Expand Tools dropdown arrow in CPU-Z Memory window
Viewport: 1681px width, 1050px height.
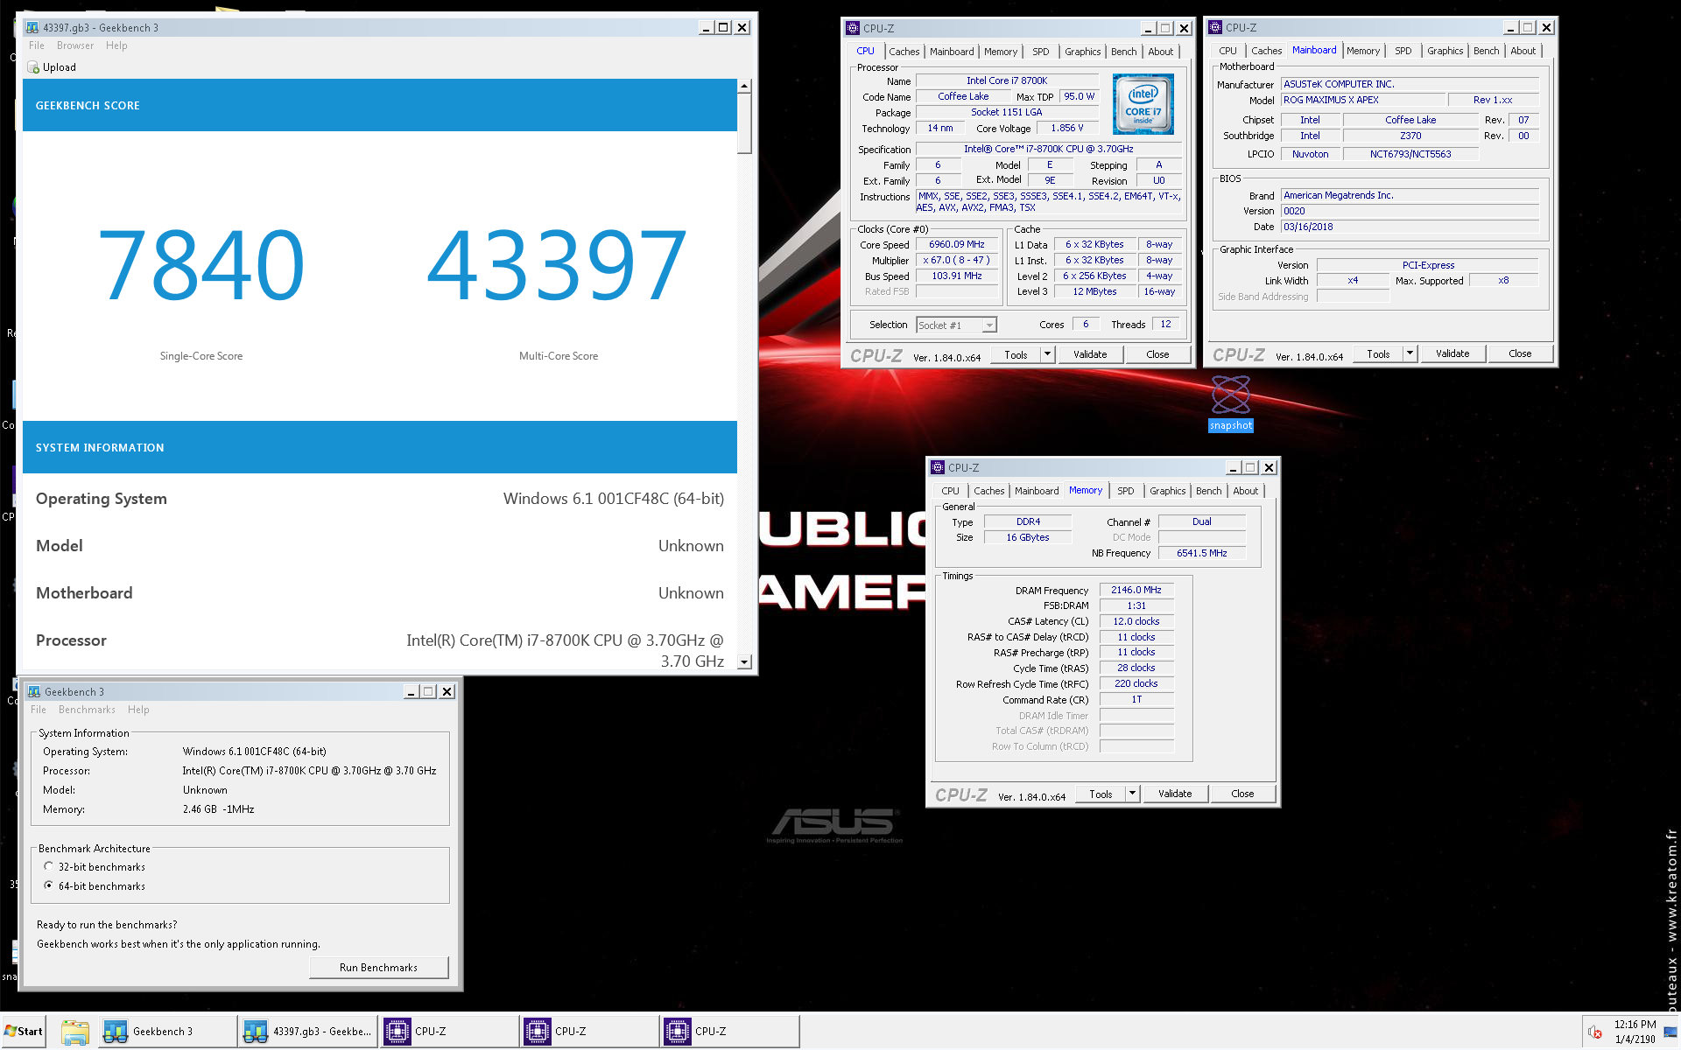pos(1132,794)
